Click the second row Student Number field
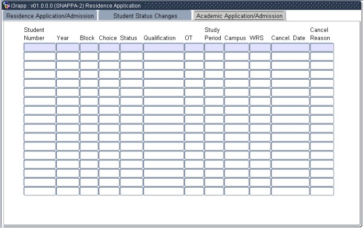This screenshot has width=363, height=228. 39,56
